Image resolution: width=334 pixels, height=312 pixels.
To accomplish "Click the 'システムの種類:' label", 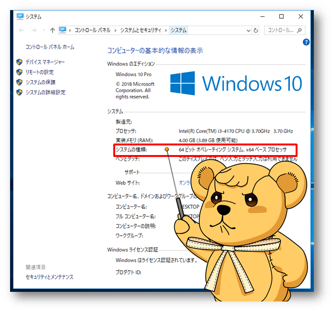I will 131,150.
